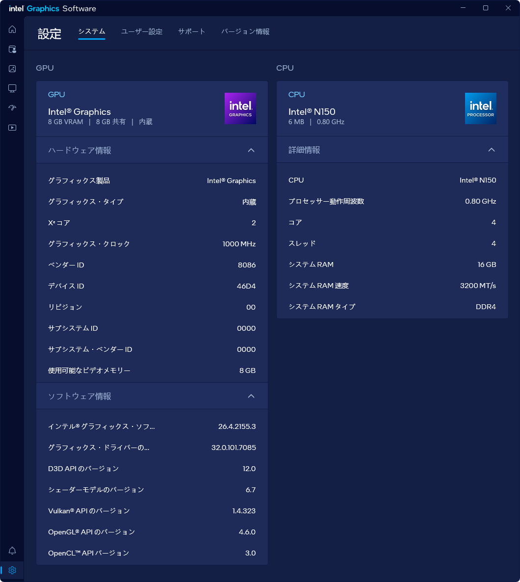Click the RAM type value DDR4
Image resolution: width=520 pixels, height=582 pixels.
coord(486,307)
